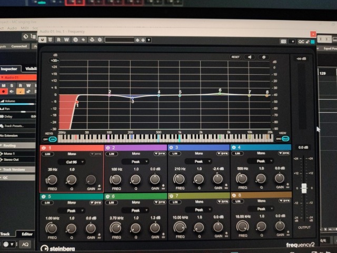The image size is (337, 253).
Task: Click the preset name field
Action: [x=120, y=40]
